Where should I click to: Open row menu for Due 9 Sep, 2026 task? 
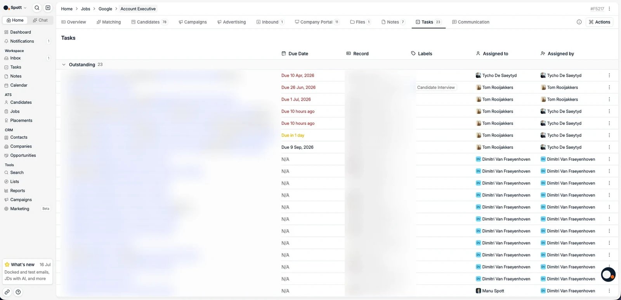609,147
